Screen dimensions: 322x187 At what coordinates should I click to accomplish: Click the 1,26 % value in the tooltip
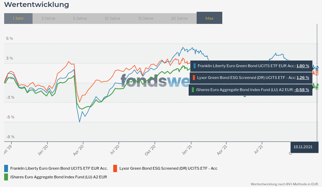(x=303, y=78)
